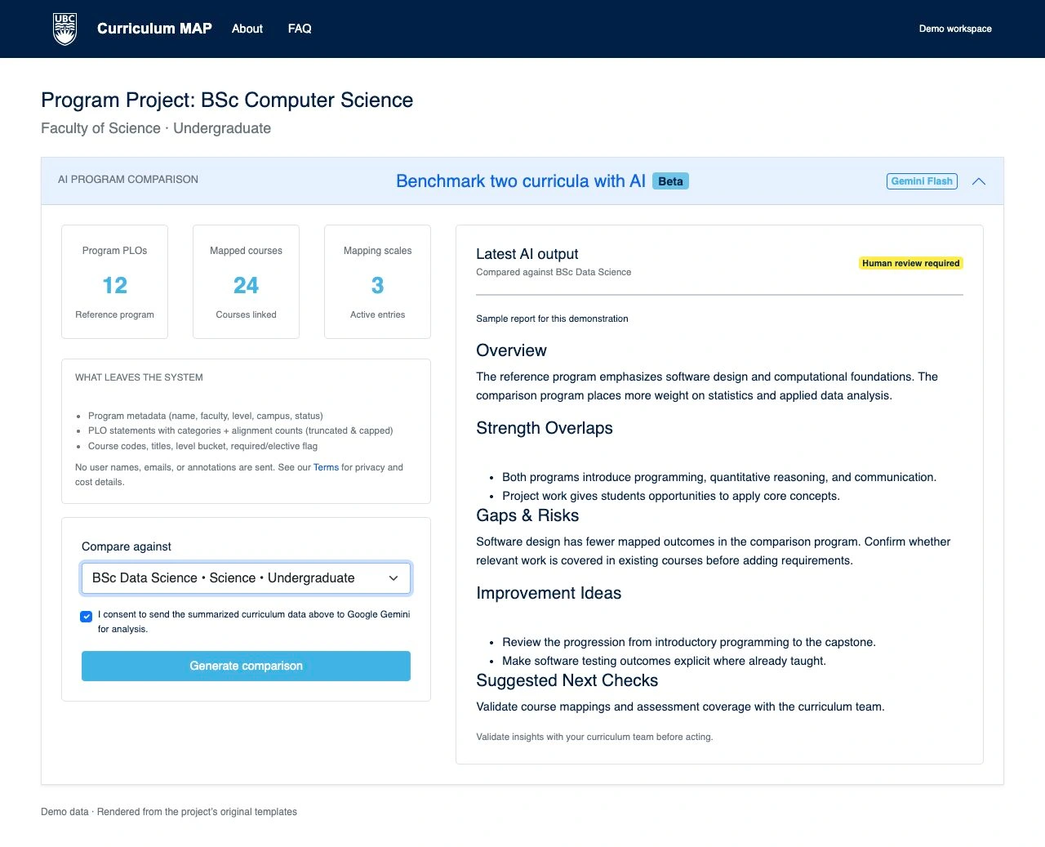The image size is (1045, 847).
Task: Click the AI PROGRAM COMPARISON label
Action: [128, 180]
